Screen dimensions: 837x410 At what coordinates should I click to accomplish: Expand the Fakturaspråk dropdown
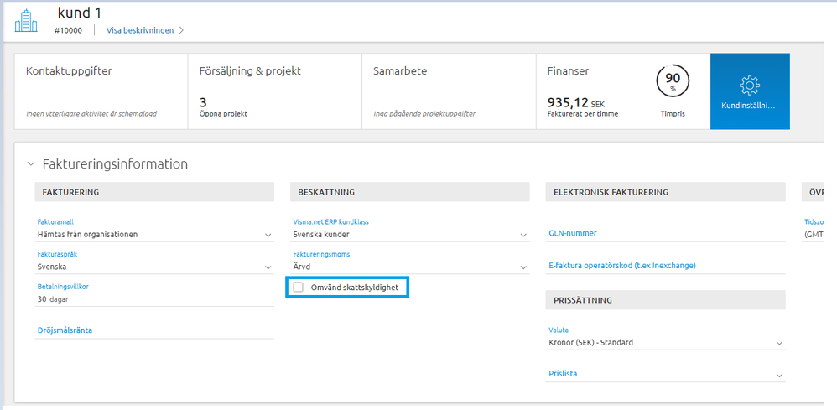[x=268, y=267]
